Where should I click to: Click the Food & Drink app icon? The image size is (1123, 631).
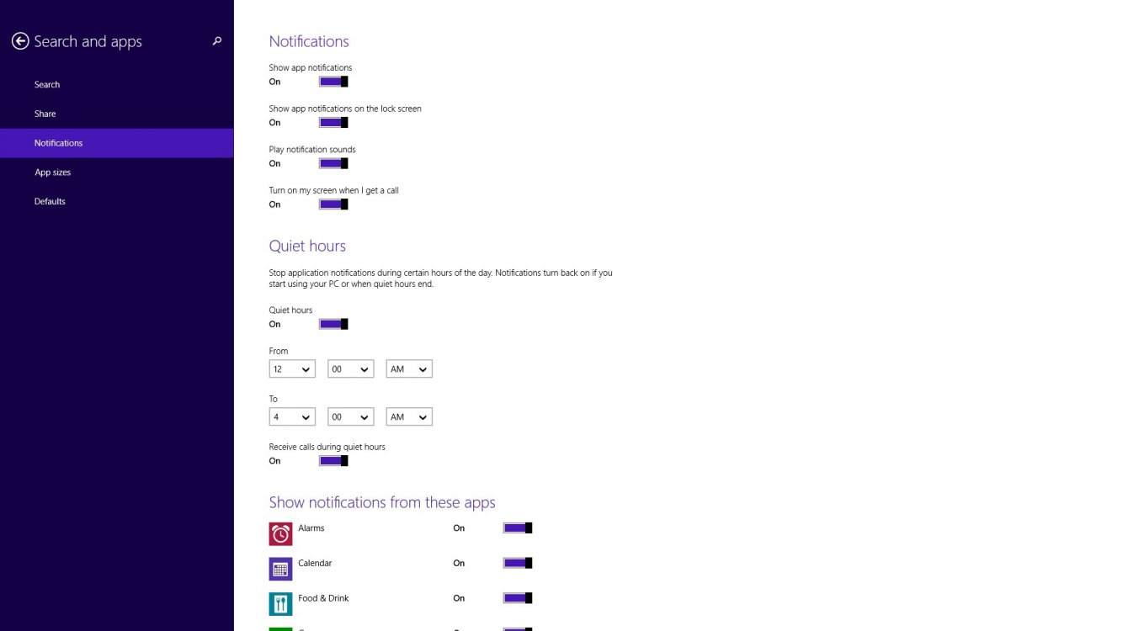pos(280,604)
